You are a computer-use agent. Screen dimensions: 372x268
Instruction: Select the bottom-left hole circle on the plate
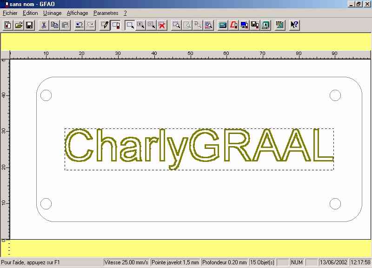pos(46,204)
